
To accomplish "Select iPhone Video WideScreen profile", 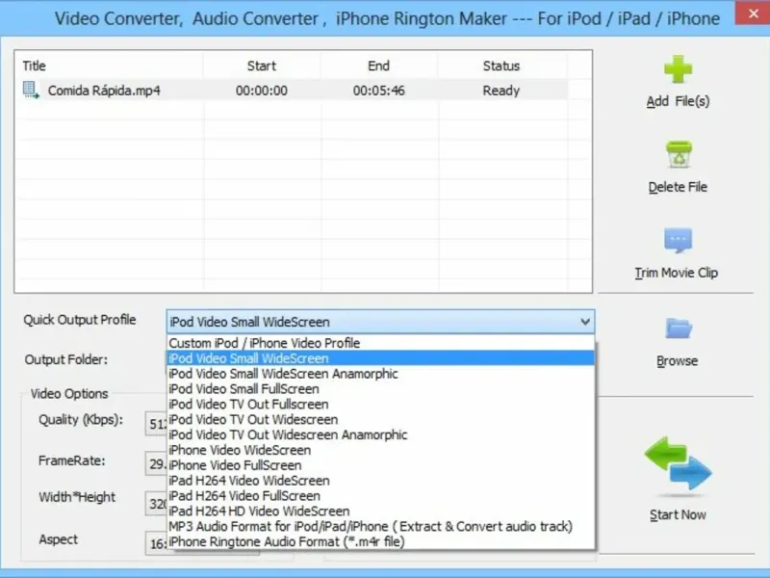I will pyautogui.click(x=380, y=450).
